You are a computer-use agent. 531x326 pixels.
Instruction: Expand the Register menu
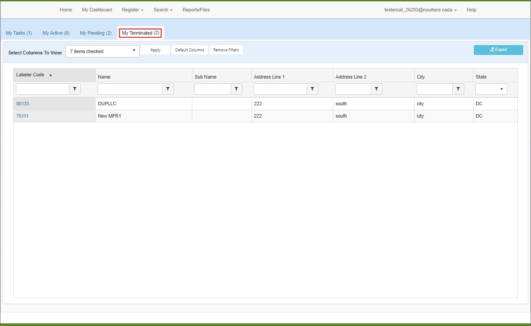coord(132,10)
